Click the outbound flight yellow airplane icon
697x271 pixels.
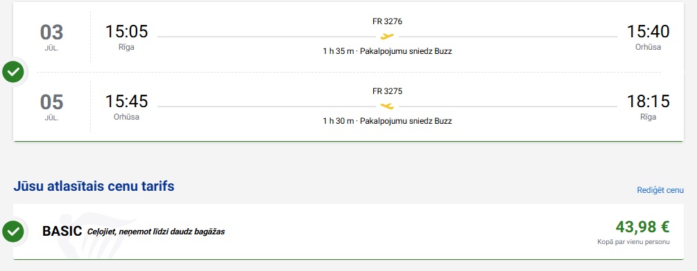[x=387, y=37]
